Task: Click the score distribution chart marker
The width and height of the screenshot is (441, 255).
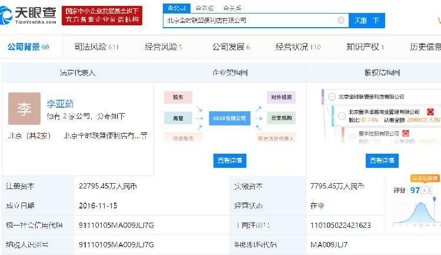Action: coord(435,199)
